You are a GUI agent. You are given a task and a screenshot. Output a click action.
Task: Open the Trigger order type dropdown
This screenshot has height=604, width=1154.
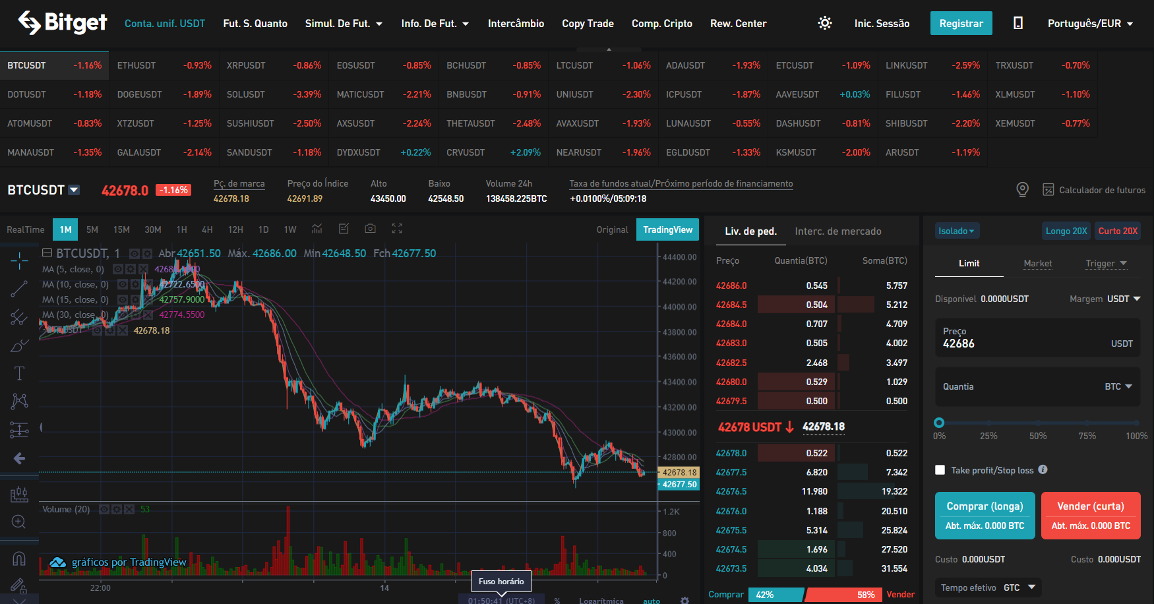[x=1106, y=263]
